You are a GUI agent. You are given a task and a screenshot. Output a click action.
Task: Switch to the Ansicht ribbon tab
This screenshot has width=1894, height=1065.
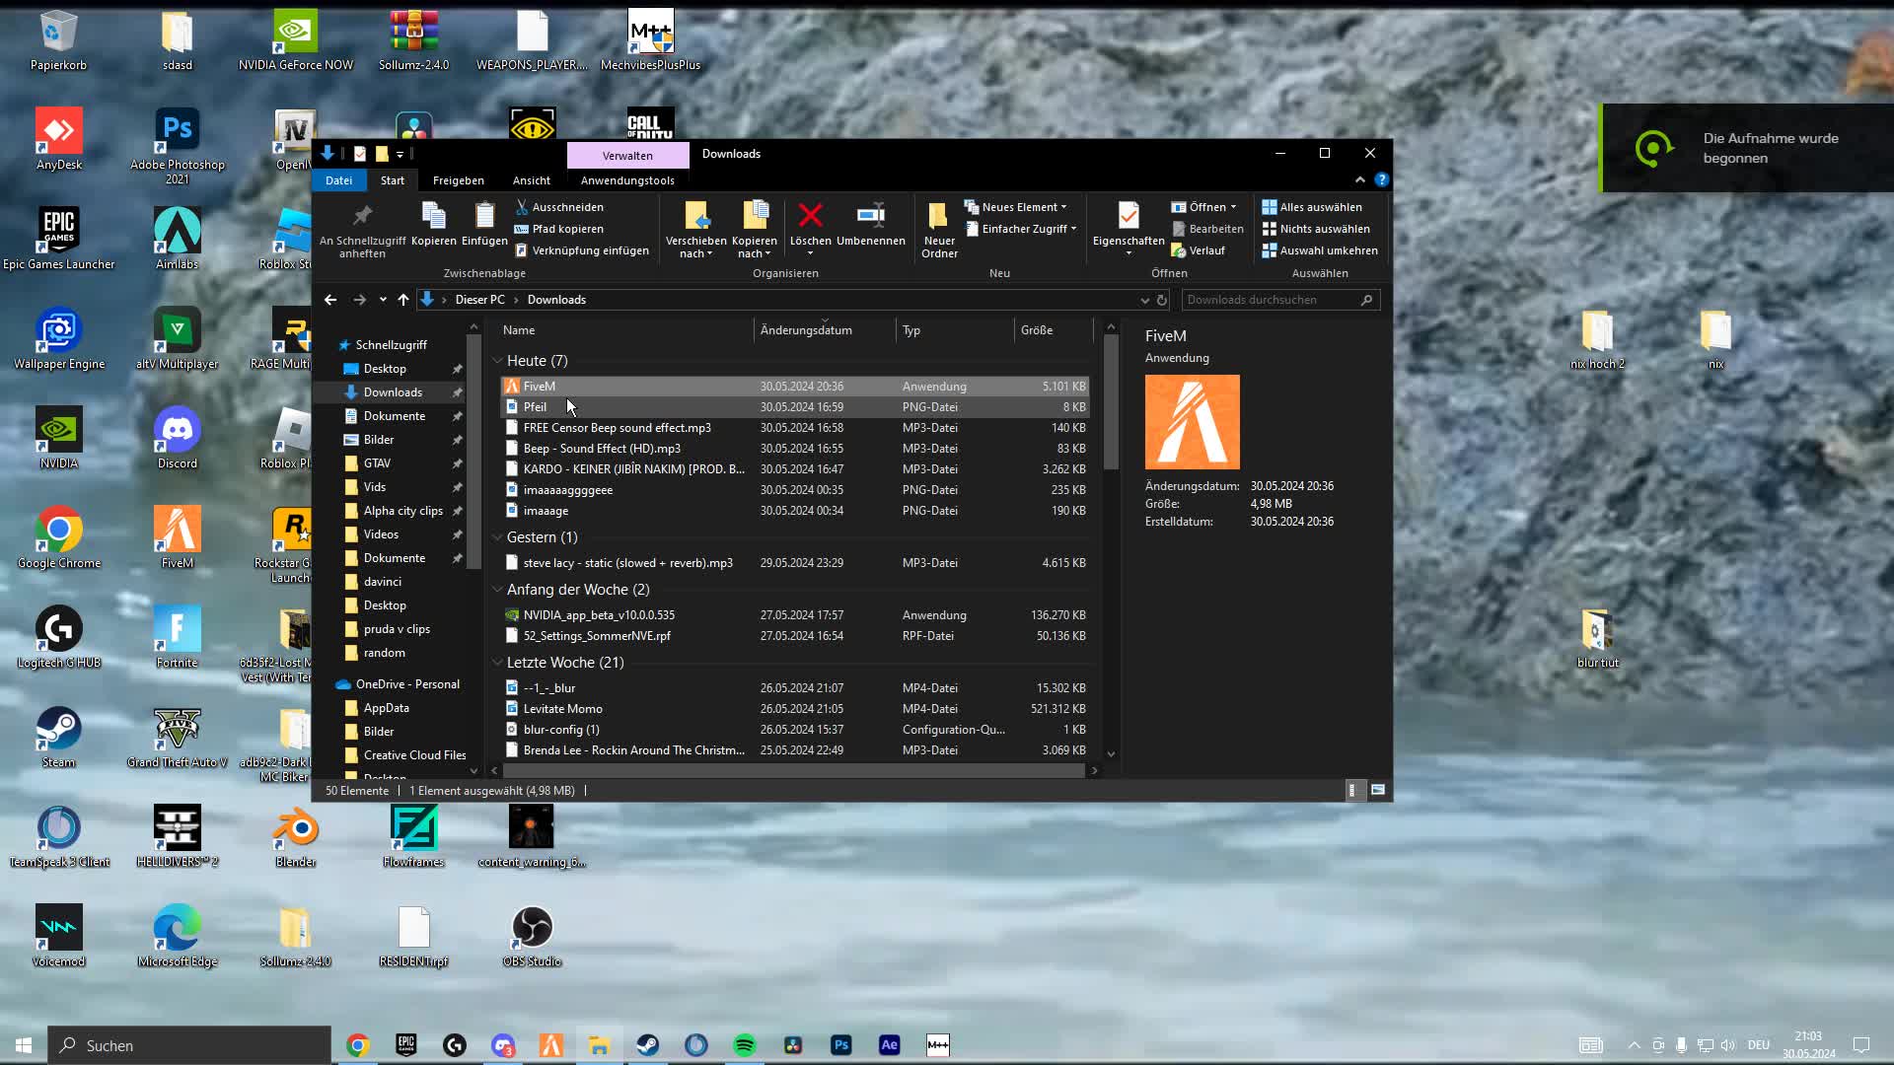(531, 179)
